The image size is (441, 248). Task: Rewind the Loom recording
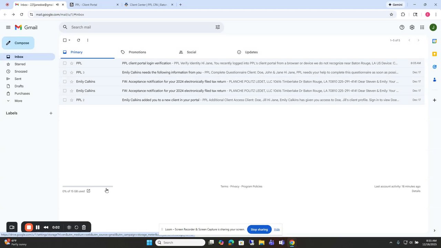[46, 227]
